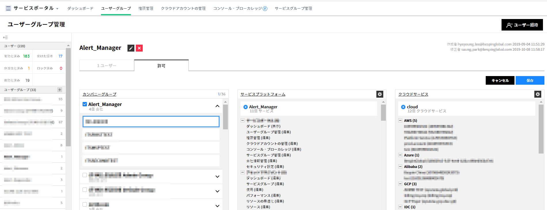
Task: Collapse the left sidebar with arrow icon
Action: 5,37
